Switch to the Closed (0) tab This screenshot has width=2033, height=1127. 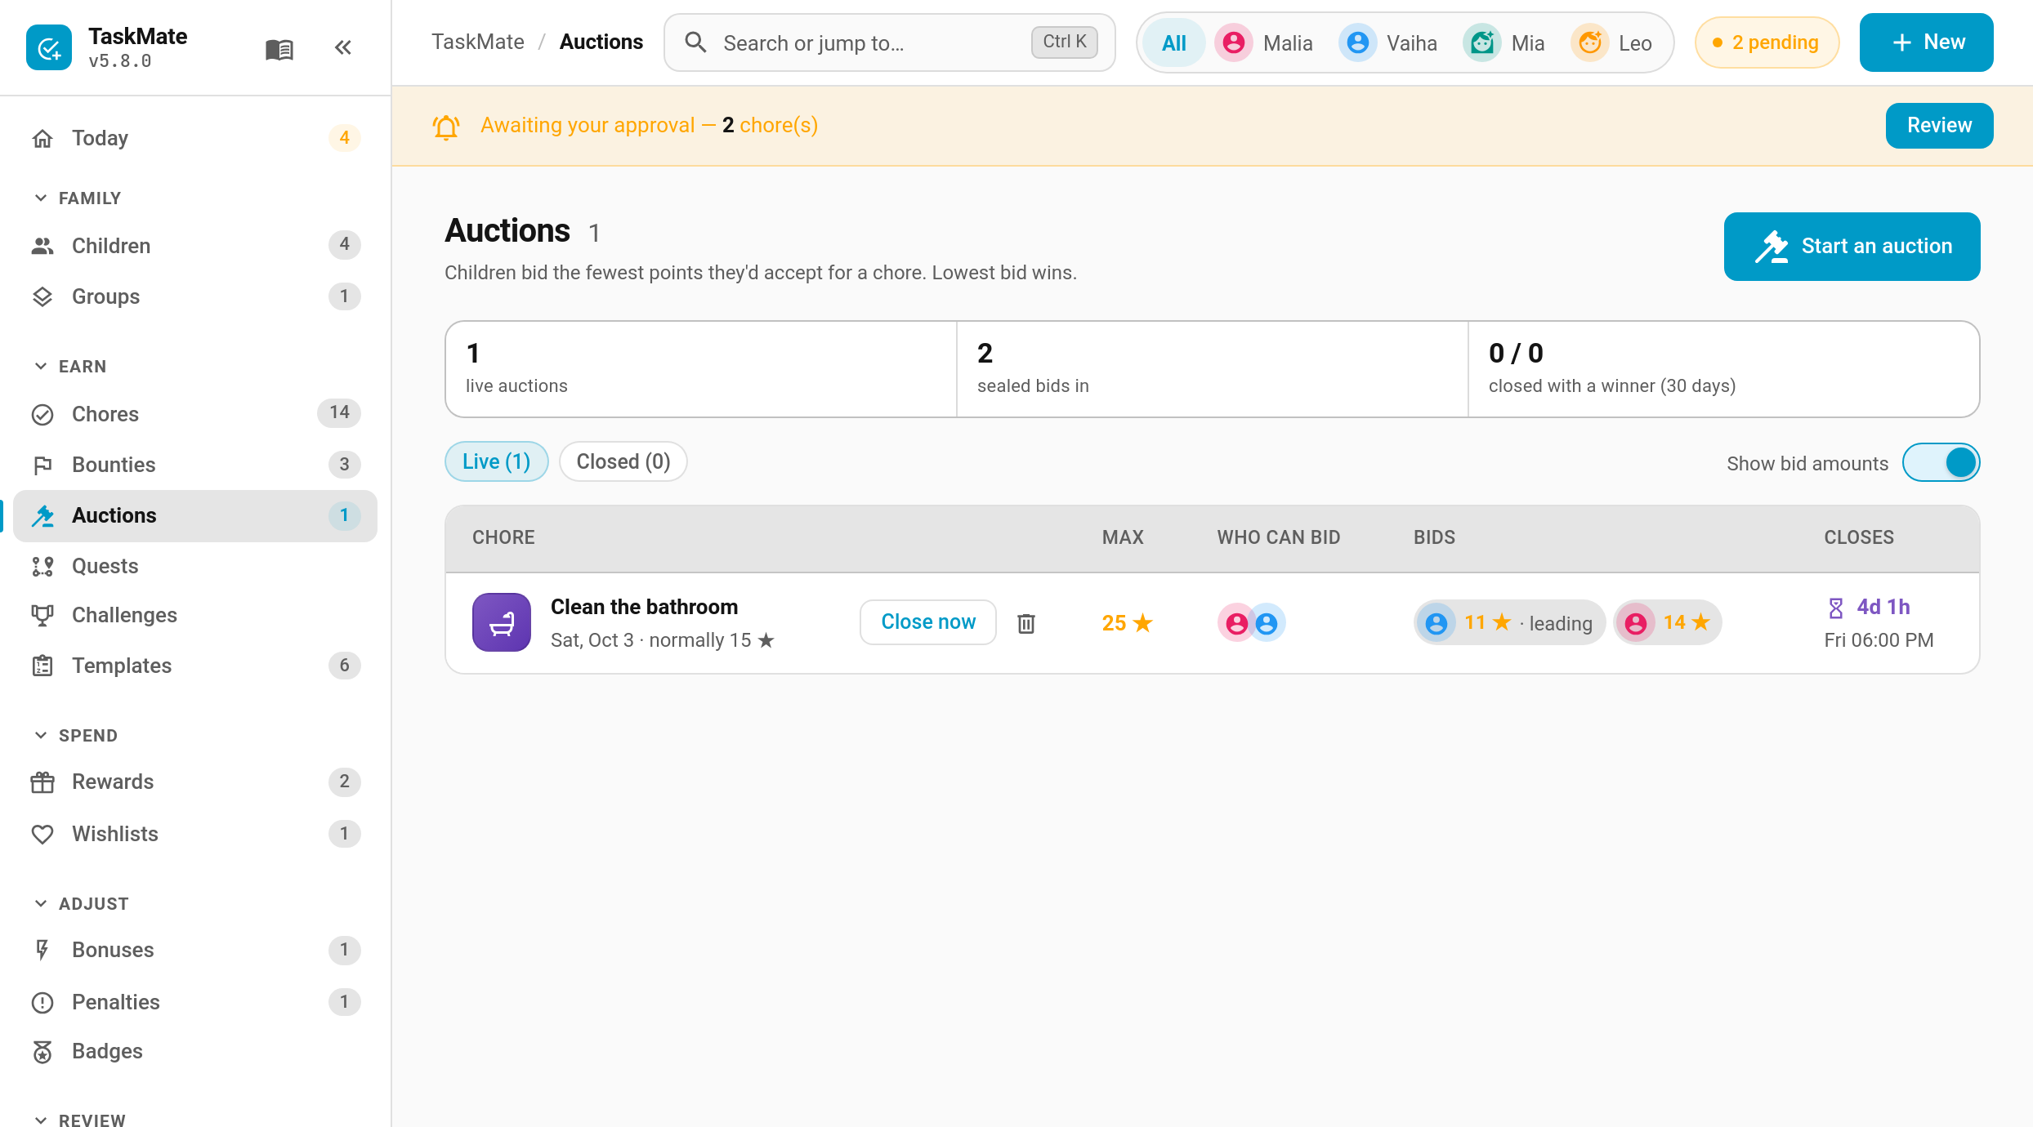(623, 461)
